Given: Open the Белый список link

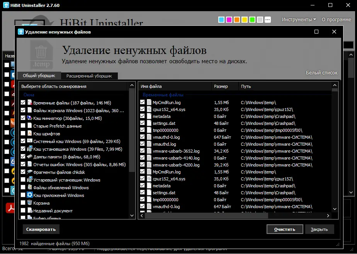Looking at the screenshot, I should 321,73.
